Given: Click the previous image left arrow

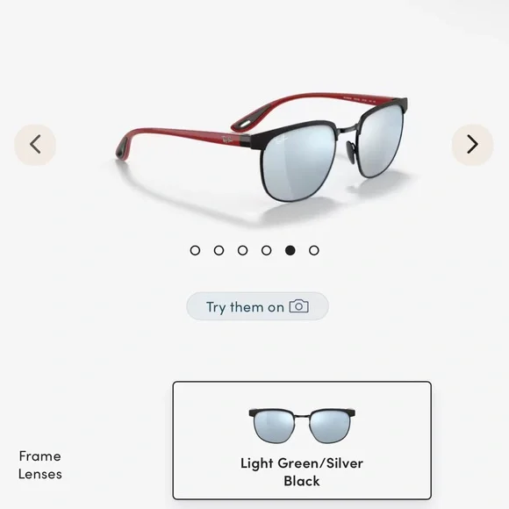Looking at the screenshot, I should [35, 145].
